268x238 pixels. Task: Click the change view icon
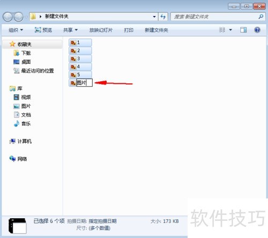[222, 30]
